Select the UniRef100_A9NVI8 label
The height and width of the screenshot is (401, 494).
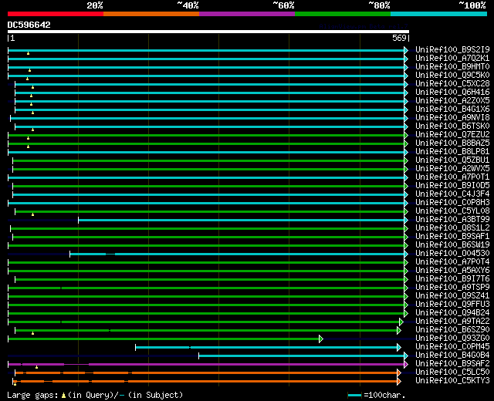tap(452, 117)
